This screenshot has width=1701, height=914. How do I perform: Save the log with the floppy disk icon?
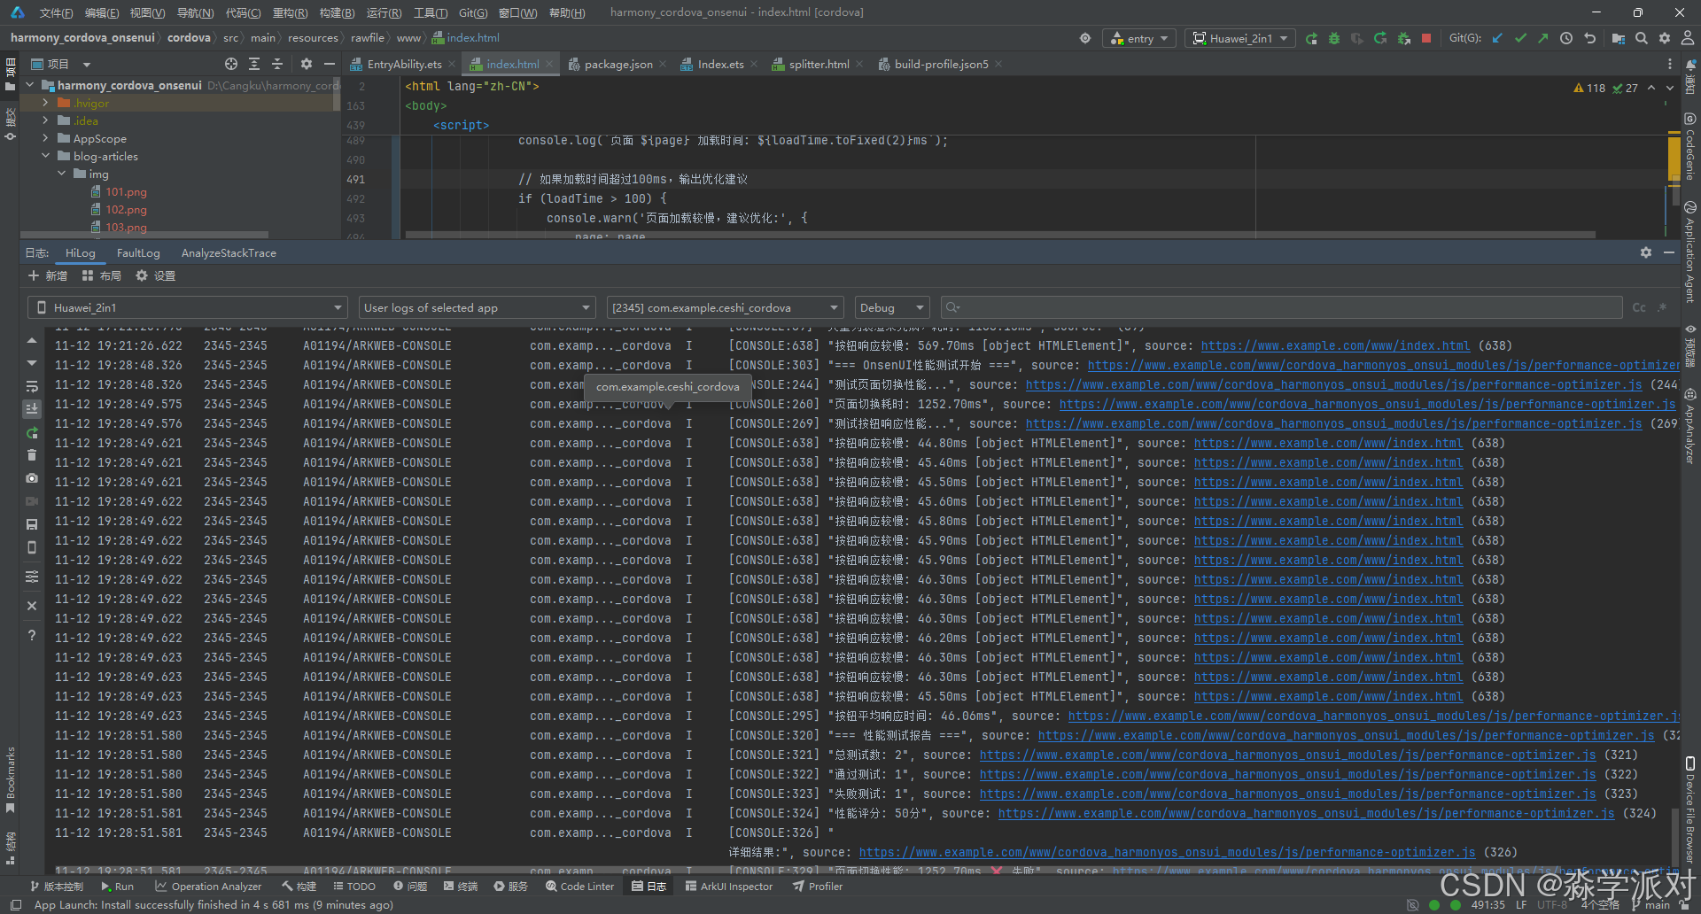click(x=32, y=524)
